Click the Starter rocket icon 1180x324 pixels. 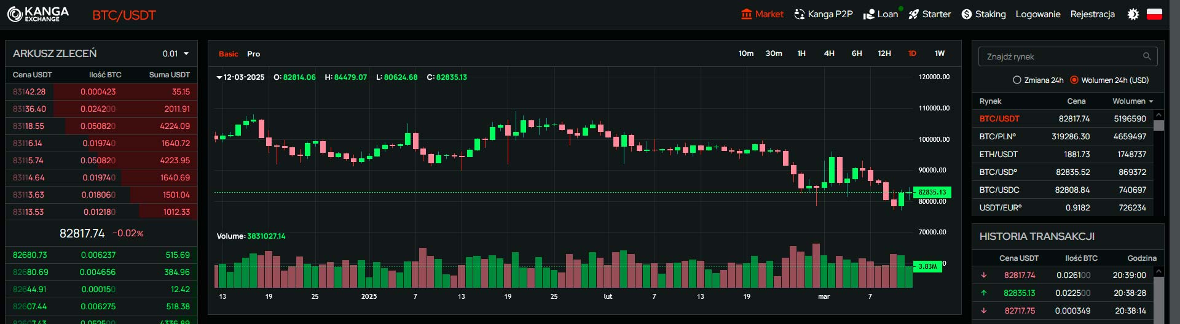[914, 14]
